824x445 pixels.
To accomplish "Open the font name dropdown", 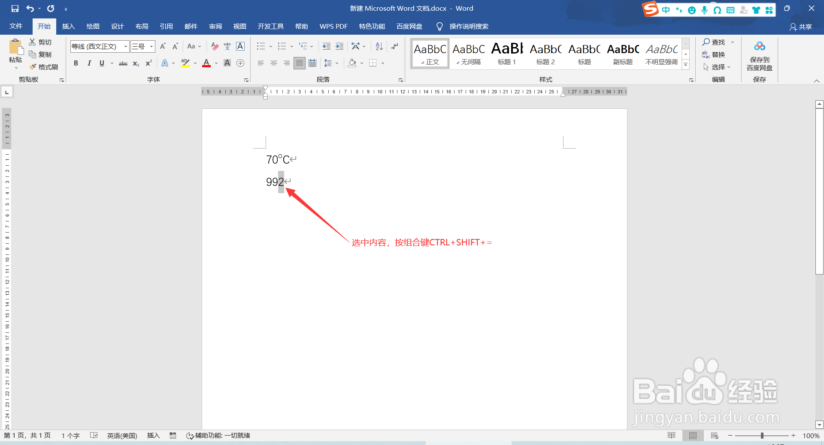I will pos(126,46).
